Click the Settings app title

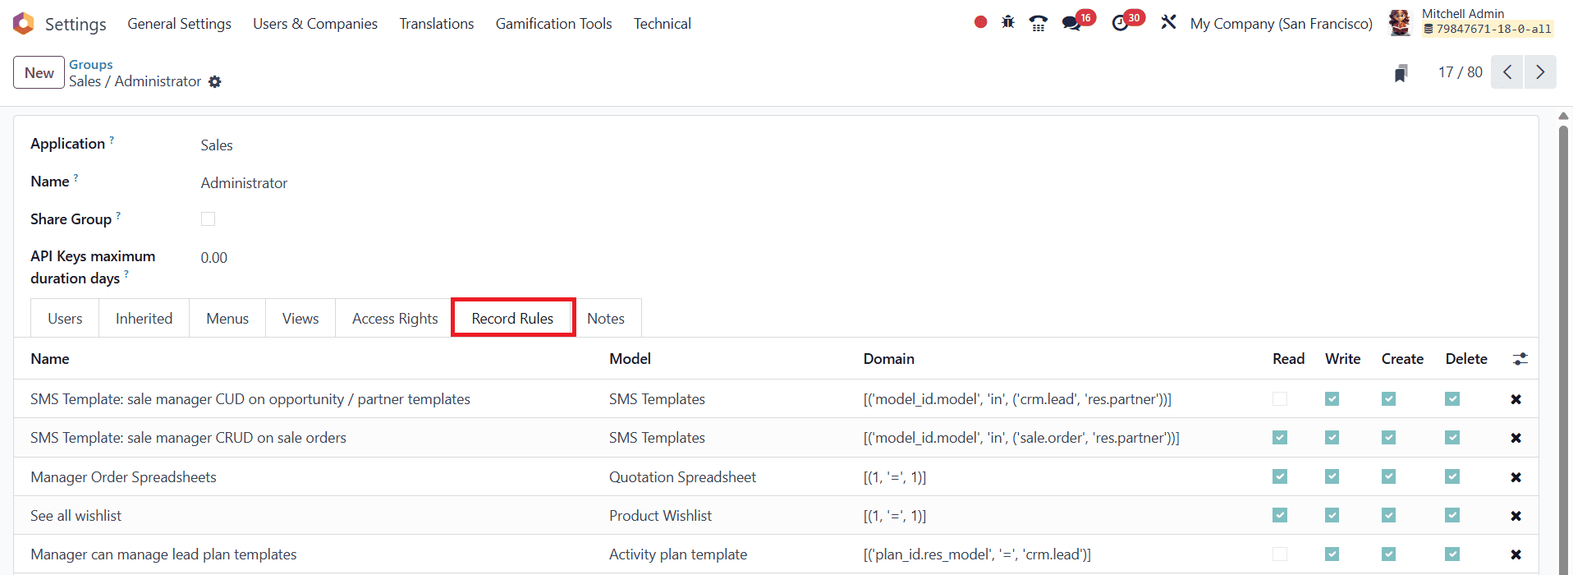(76, 24)
